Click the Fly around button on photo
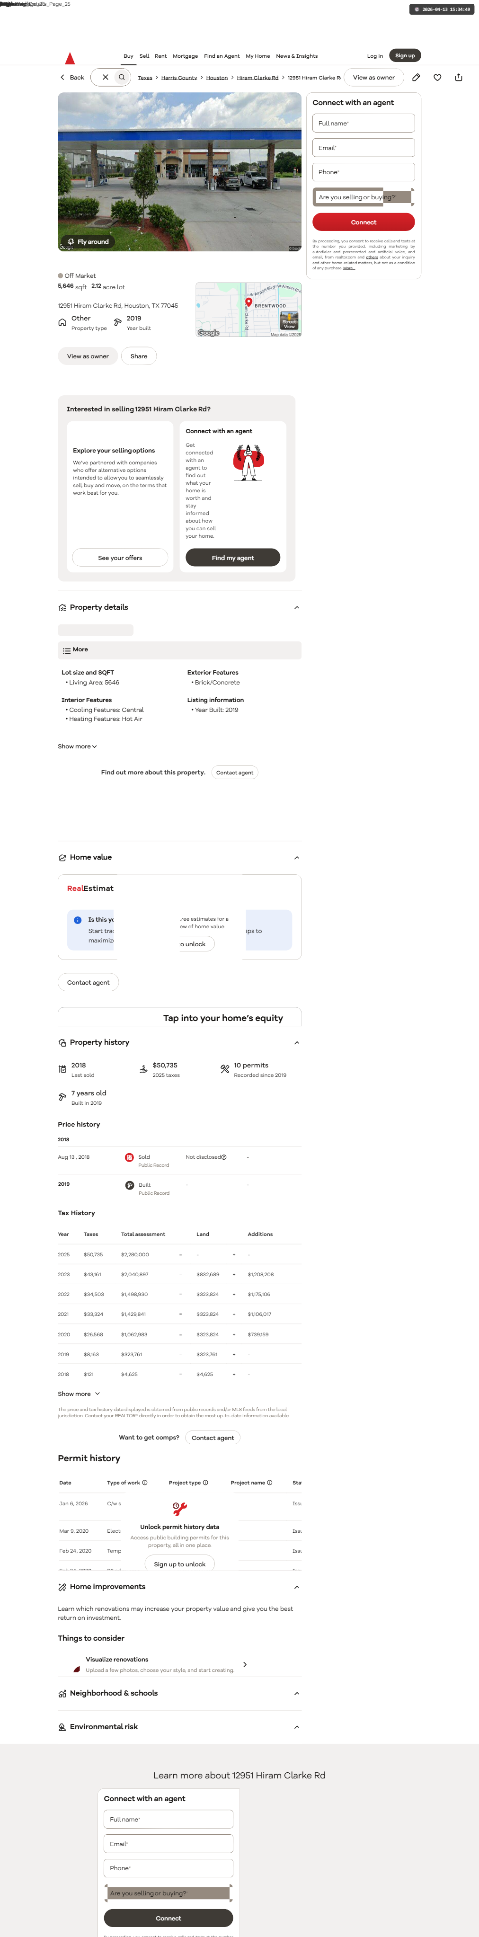 point(88,241)
